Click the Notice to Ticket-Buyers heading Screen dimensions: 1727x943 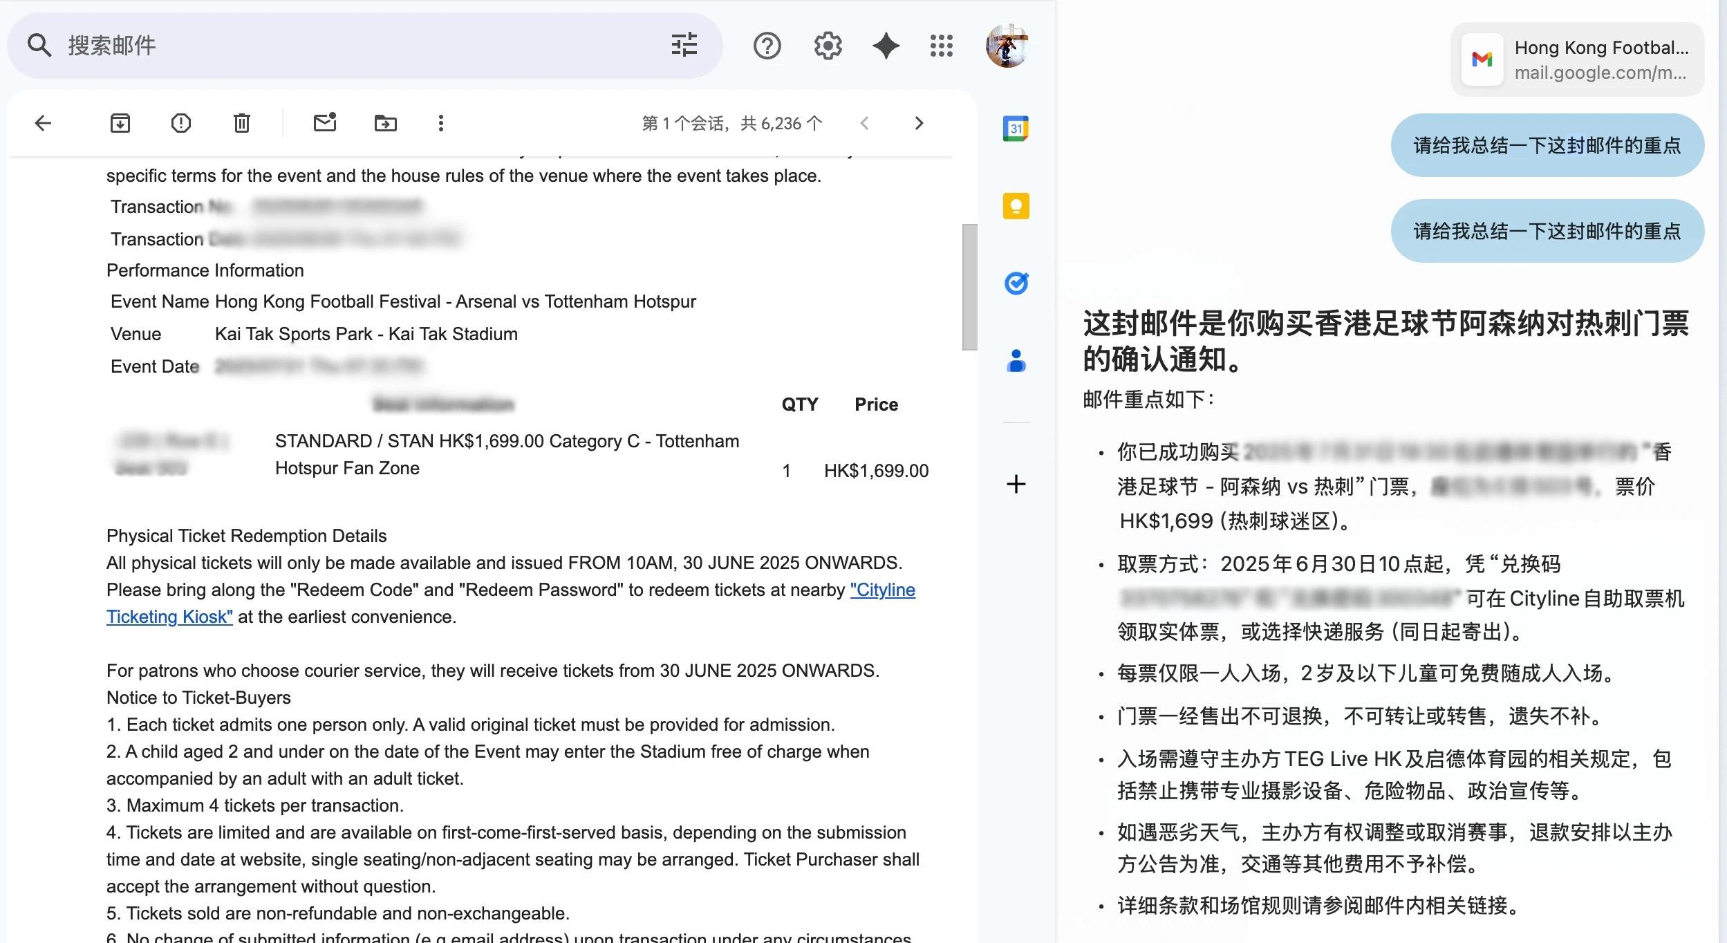tap(198, 698)
